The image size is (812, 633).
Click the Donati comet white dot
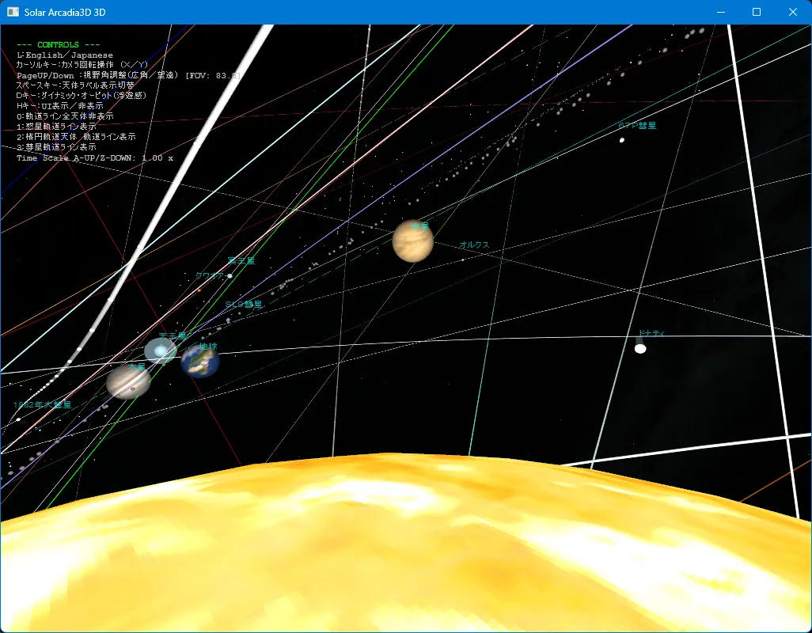(x=640, y=348)
